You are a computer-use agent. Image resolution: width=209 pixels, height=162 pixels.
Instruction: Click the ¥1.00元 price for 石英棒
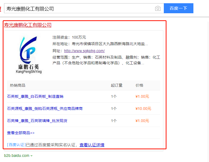(x=142, y=121)
